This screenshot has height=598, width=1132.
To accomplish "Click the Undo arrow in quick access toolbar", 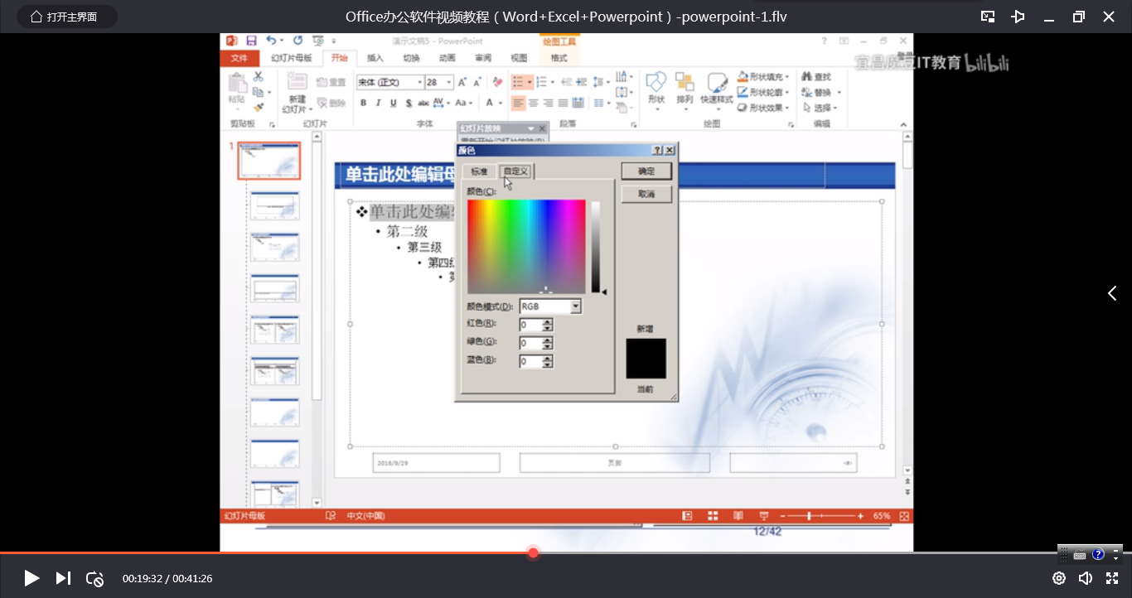I will [271, 40].
